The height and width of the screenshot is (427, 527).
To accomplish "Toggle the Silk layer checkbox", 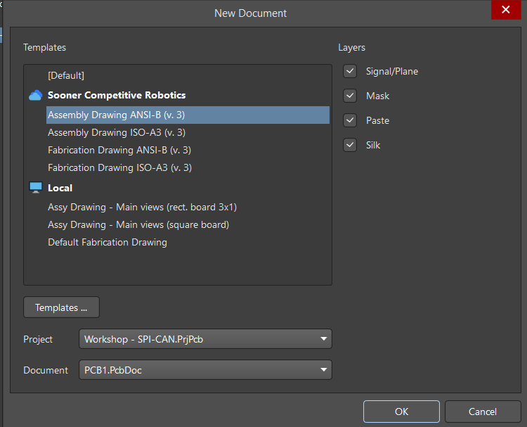I will click(x=350, y=145).
